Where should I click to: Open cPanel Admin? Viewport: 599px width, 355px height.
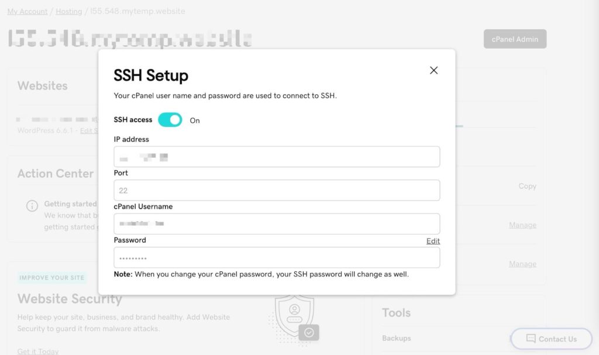pyautogui.click(x=515, y=39)
